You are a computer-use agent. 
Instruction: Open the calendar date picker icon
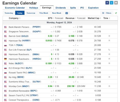pyautogui.click(x=67, y=13)
